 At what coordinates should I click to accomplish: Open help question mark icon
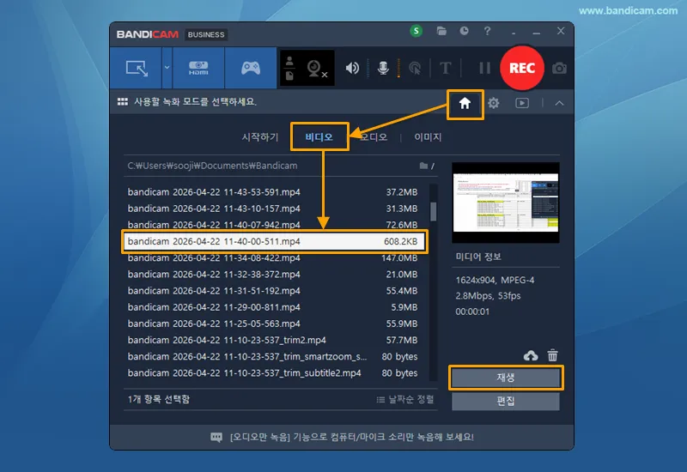(487, 31)
